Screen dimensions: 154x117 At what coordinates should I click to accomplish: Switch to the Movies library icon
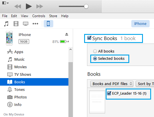click(16, 24)
